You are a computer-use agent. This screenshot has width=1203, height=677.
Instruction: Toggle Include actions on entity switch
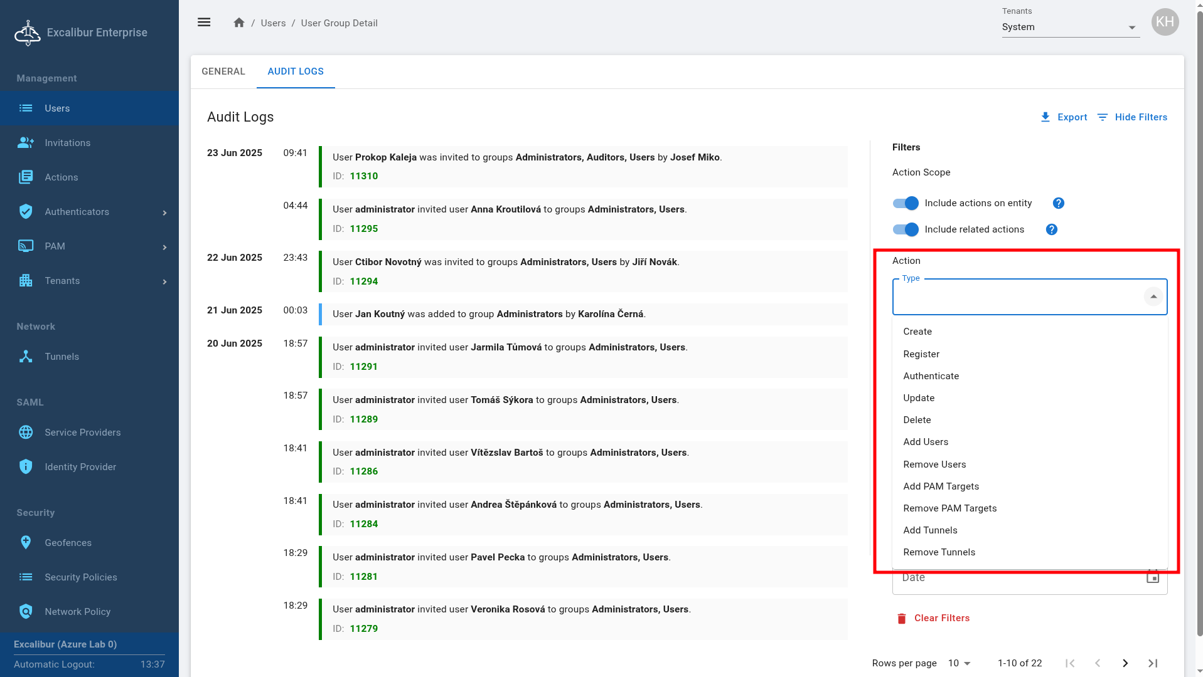906,203
